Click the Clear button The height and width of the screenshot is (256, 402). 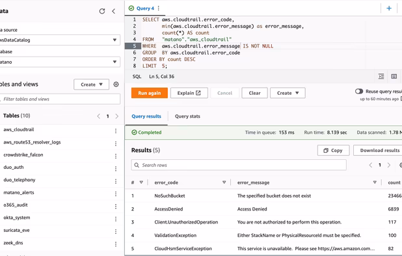pos(254,93)
